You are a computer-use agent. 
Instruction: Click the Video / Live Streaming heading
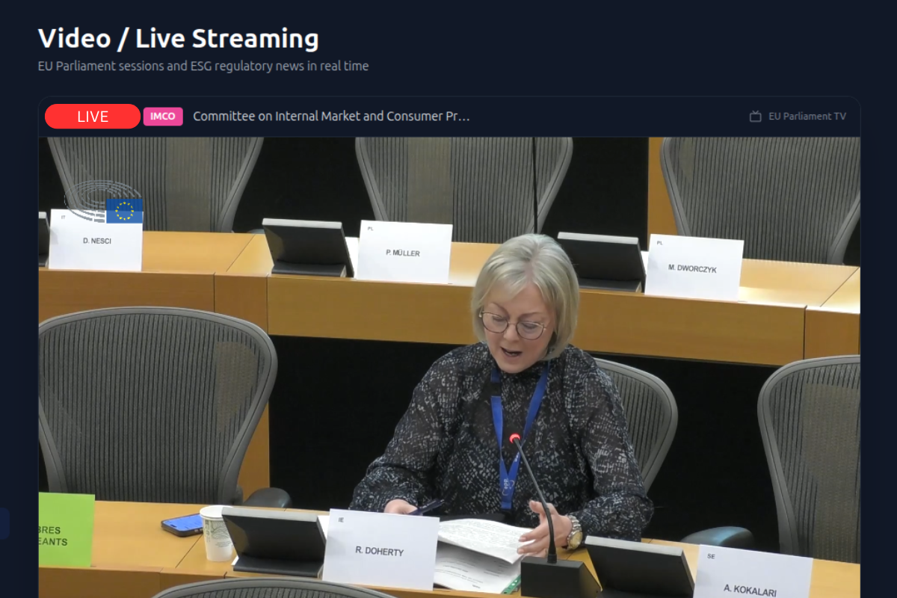[178, 38]
